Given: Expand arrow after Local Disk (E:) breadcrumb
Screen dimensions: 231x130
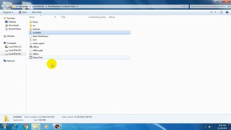Looking at the screenshot, I should [46, 6].
